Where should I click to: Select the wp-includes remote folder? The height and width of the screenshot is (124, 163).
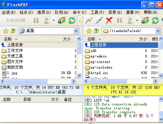point(121,67)
